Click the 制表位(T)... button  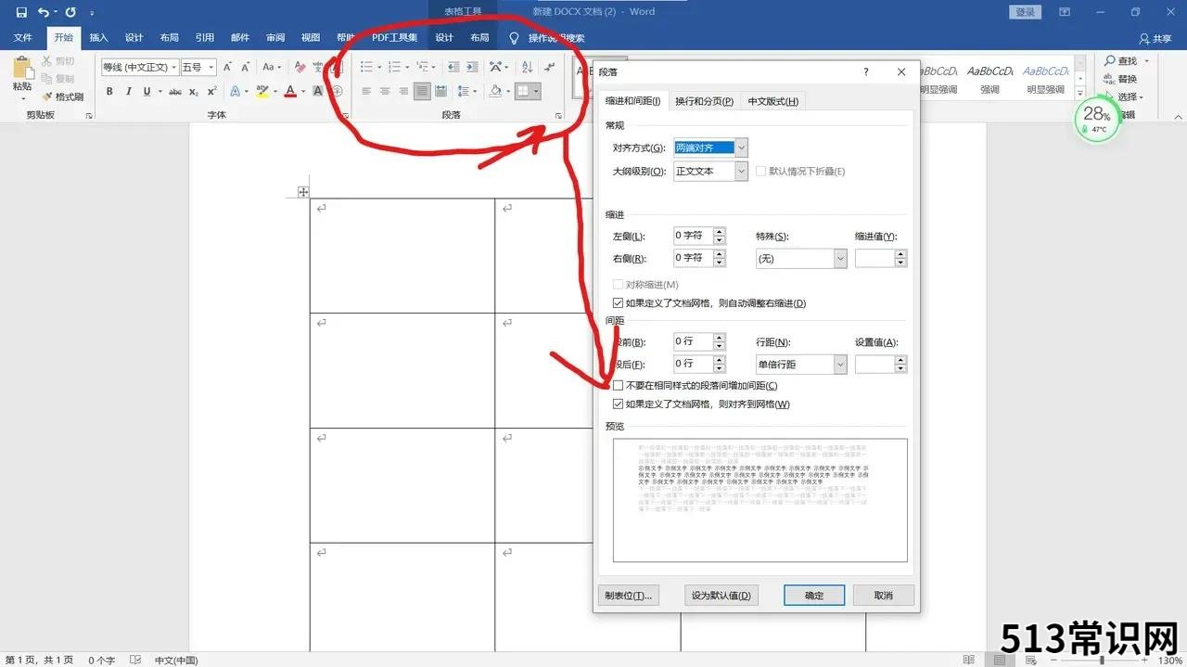click(x=629, y=596)
